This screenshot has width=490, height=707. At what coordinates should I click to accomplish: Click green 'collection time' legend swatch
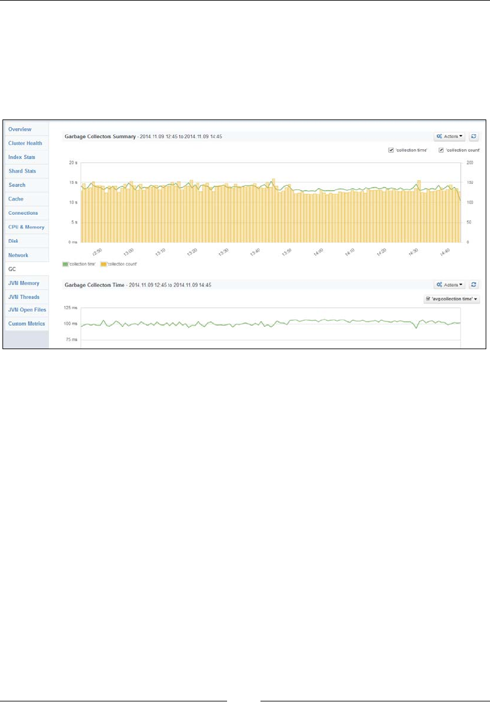click(66, 264)
